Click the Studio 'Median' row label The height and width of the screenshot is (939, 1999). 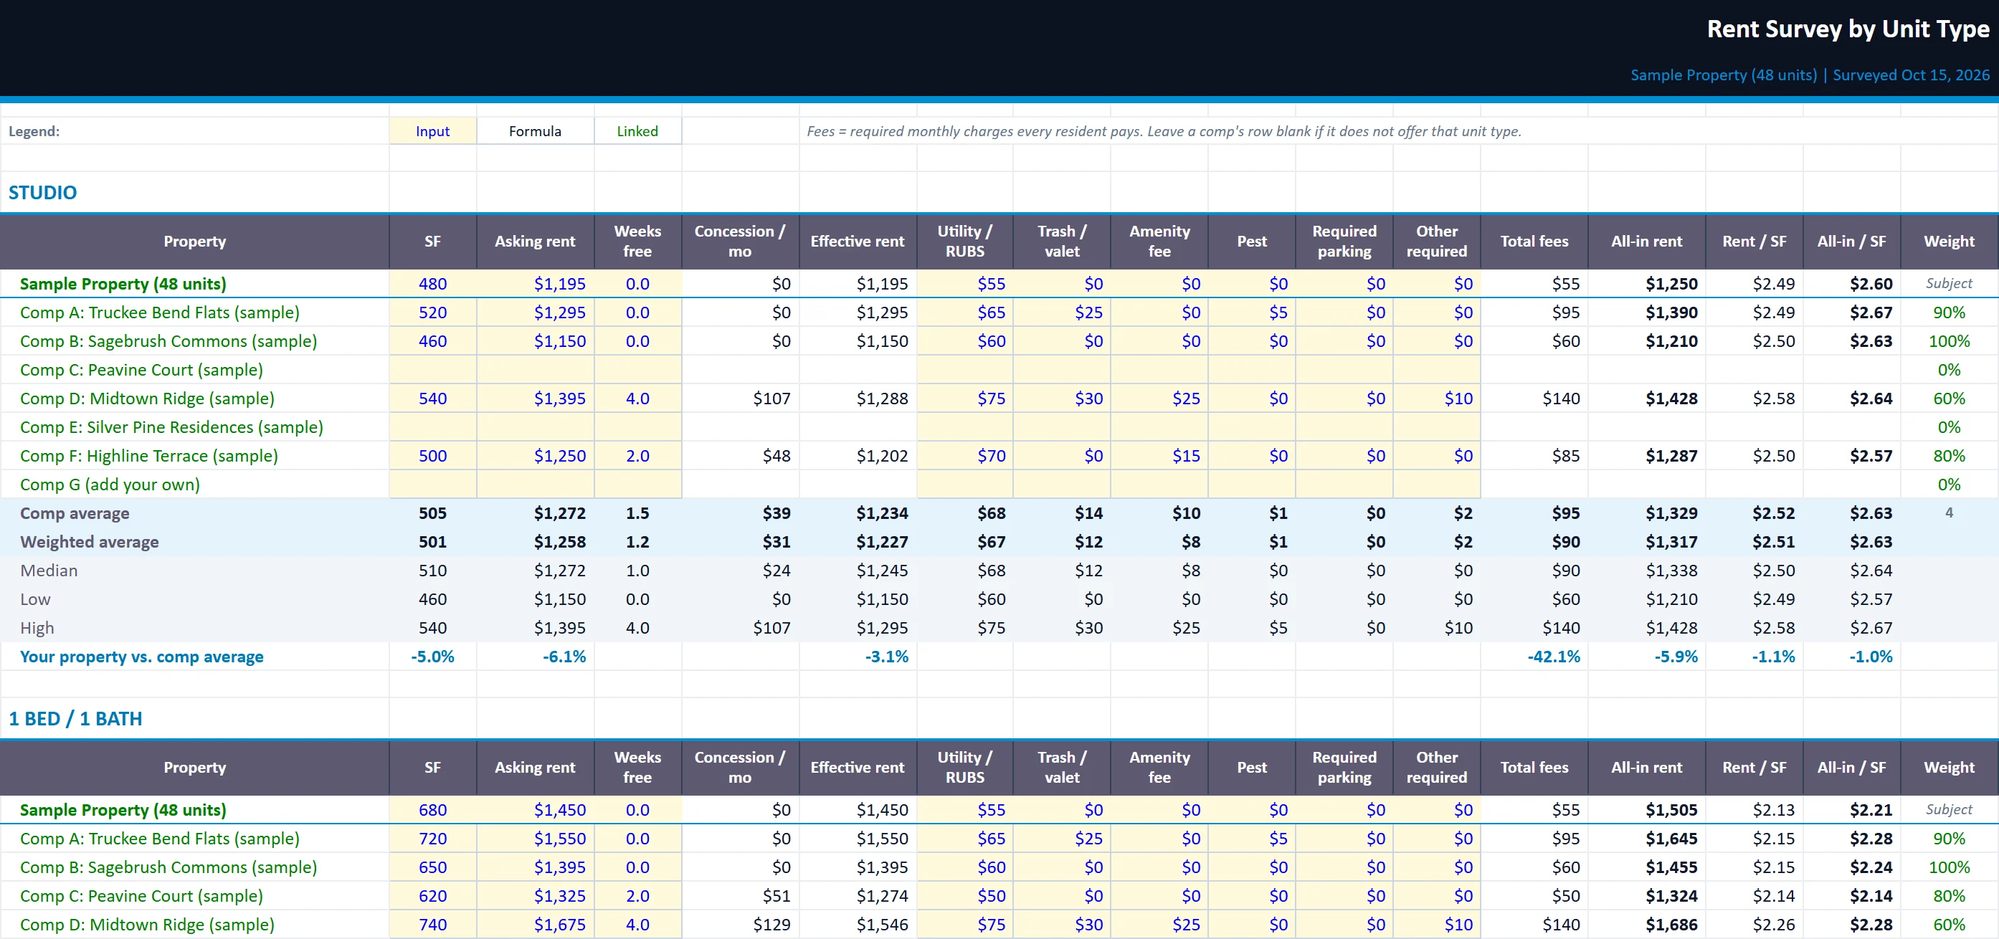tap(49, 571)
